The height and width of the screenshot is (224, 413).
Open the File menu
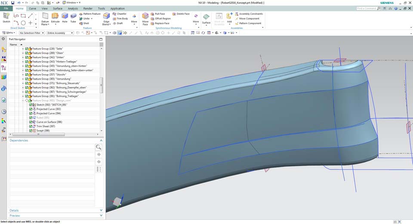pos(6,8)
